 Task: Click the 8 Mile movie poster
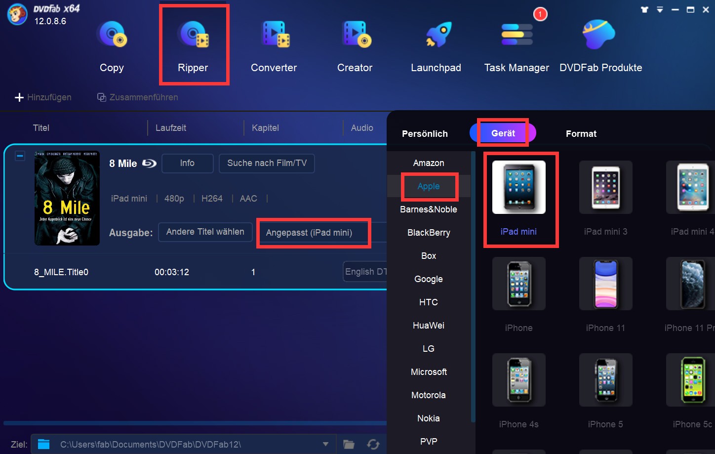[67, 198]
